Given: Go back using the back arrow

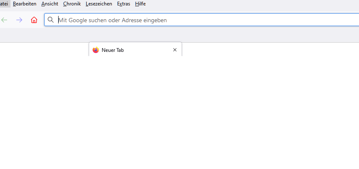Looking at the screenshot, I should 5,20.
